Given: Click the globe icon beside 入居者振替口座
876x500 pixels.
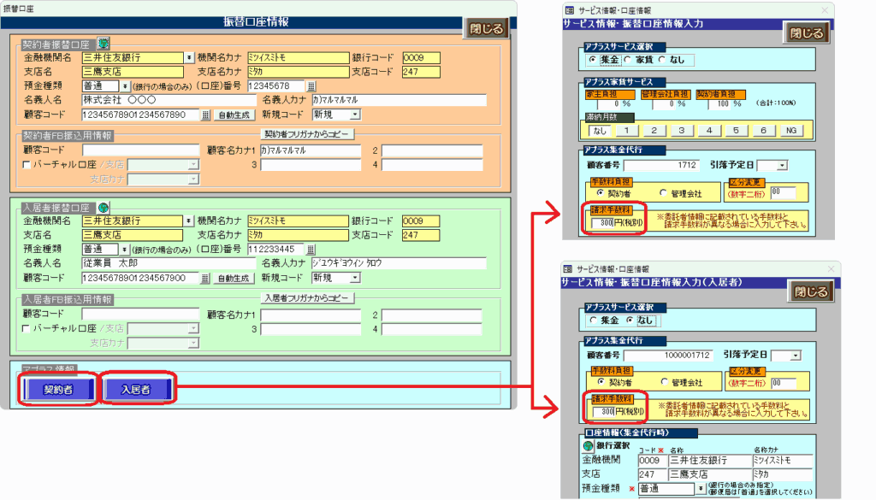Looking at the screenshot, I should coord(104,207).
